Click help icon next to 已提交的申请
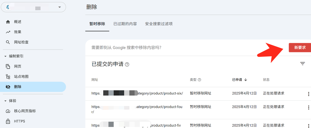 click(127, 64)
